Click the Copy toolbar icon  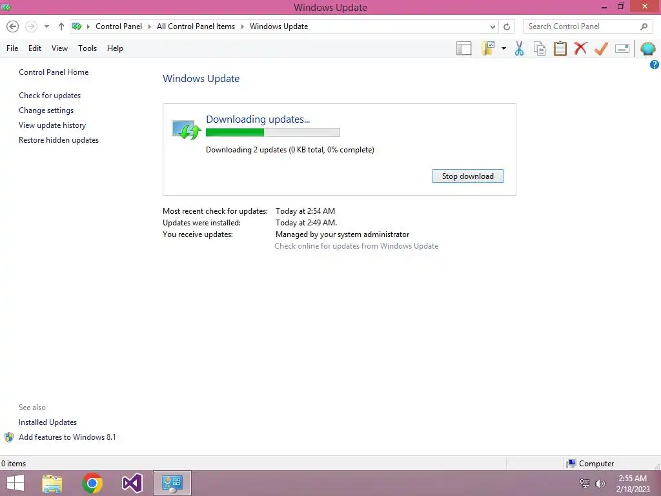540,48
